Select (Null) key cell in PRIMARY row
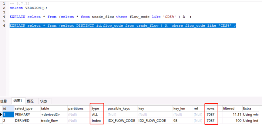 click(x=155, y=115)
